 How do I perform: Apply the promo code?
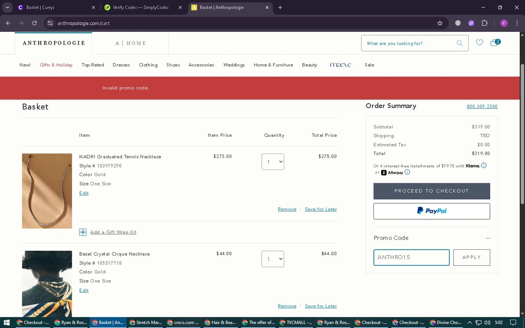pos(471,257)
